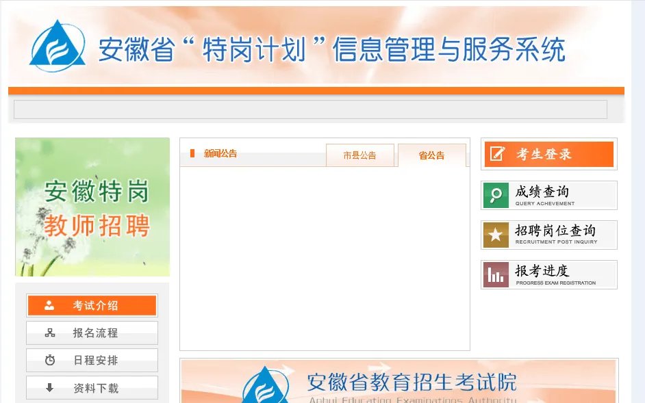Select the bar chart icon for 报考进度
This screenshot has width=645, height=403.
coord(495,274)
